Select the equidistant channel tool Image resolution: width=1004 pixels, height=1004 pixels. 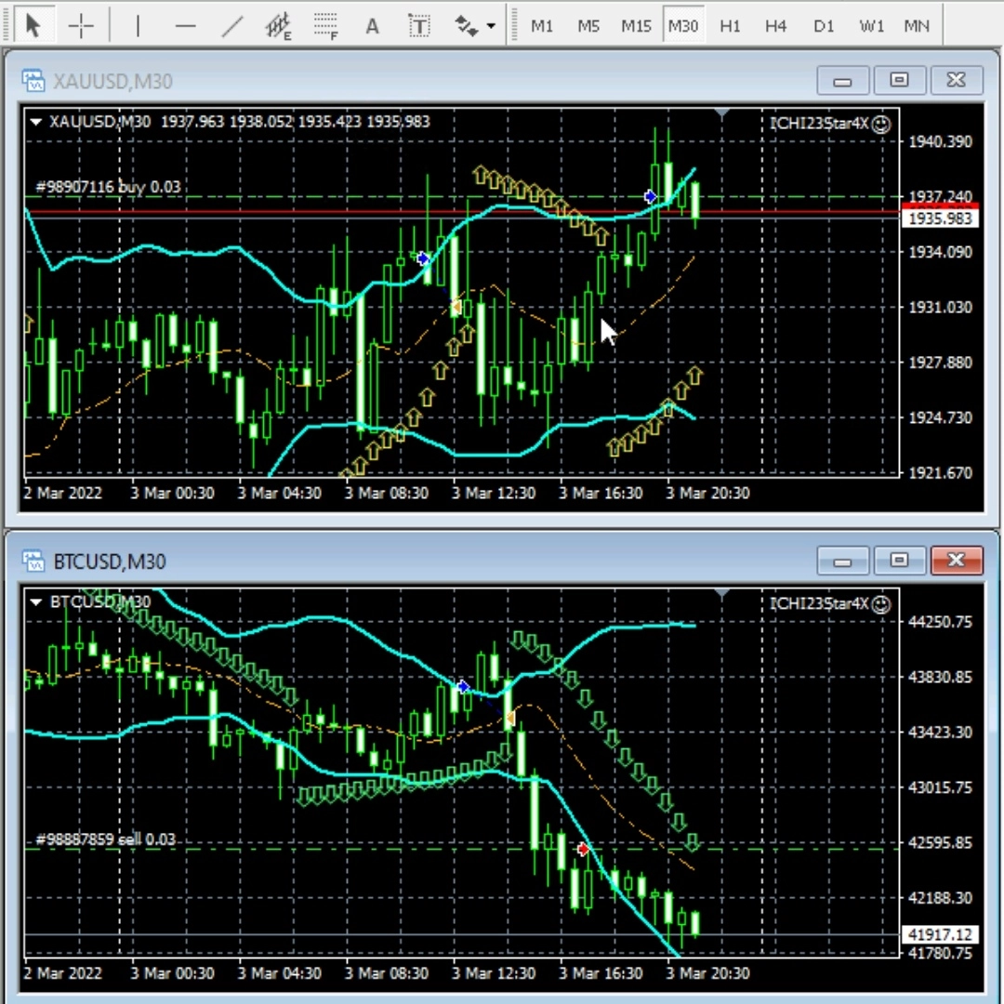tap(279, 27)
